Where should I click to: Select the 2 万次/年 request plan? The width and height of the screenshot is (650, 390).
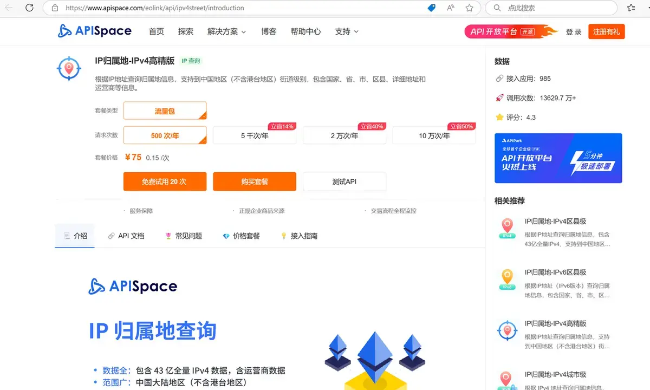pos(344,135)
